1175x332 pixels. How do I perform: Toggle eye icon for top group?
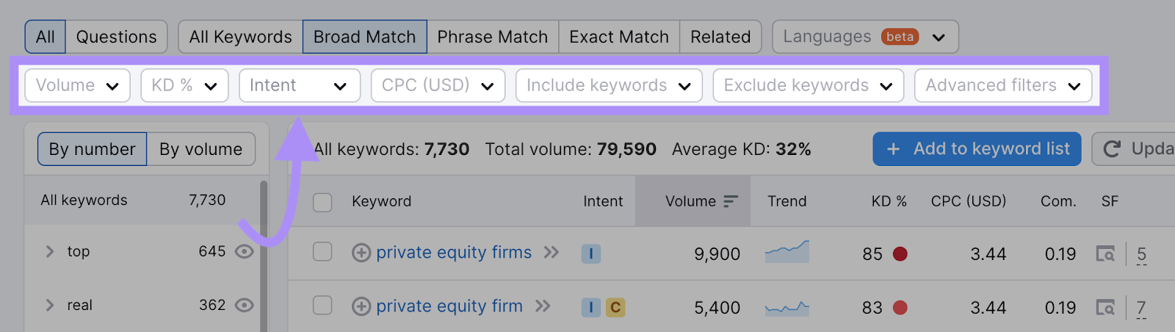point(244,252)
